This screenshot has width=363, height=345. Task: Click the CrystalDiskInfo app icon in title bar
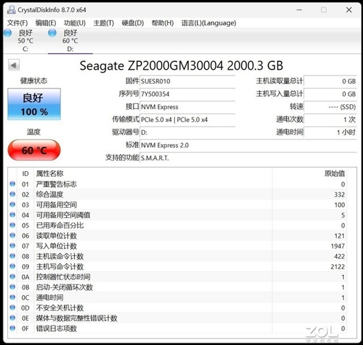(11, 10)
